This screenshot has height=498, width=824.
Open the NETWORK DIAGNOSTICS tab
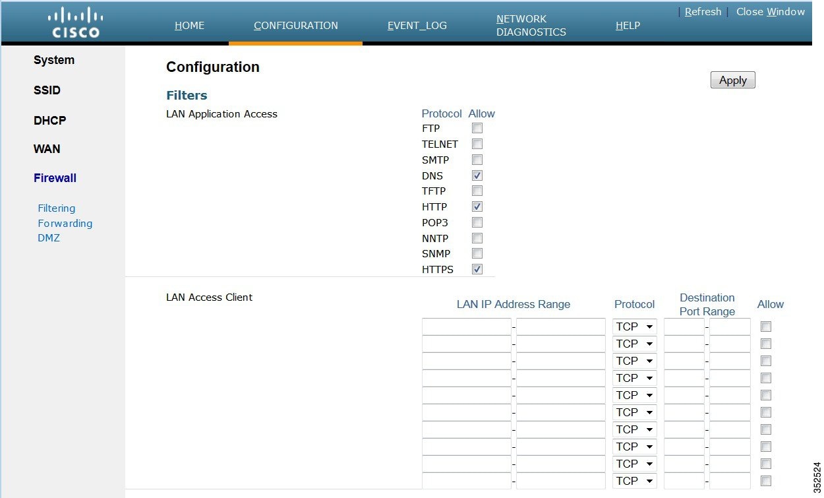[530, 25]
